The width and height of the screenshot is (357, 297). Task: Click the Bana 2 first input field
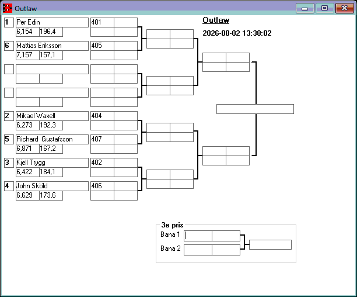[198, 250]
